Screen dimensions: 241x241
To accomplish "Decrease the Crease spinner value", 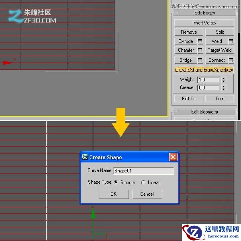I will click(224, 89).
